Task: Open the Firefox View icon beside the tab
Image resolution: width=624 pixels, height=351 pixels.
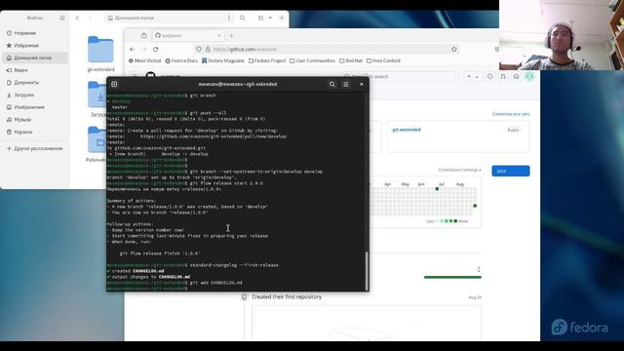Action: point(144,35)
